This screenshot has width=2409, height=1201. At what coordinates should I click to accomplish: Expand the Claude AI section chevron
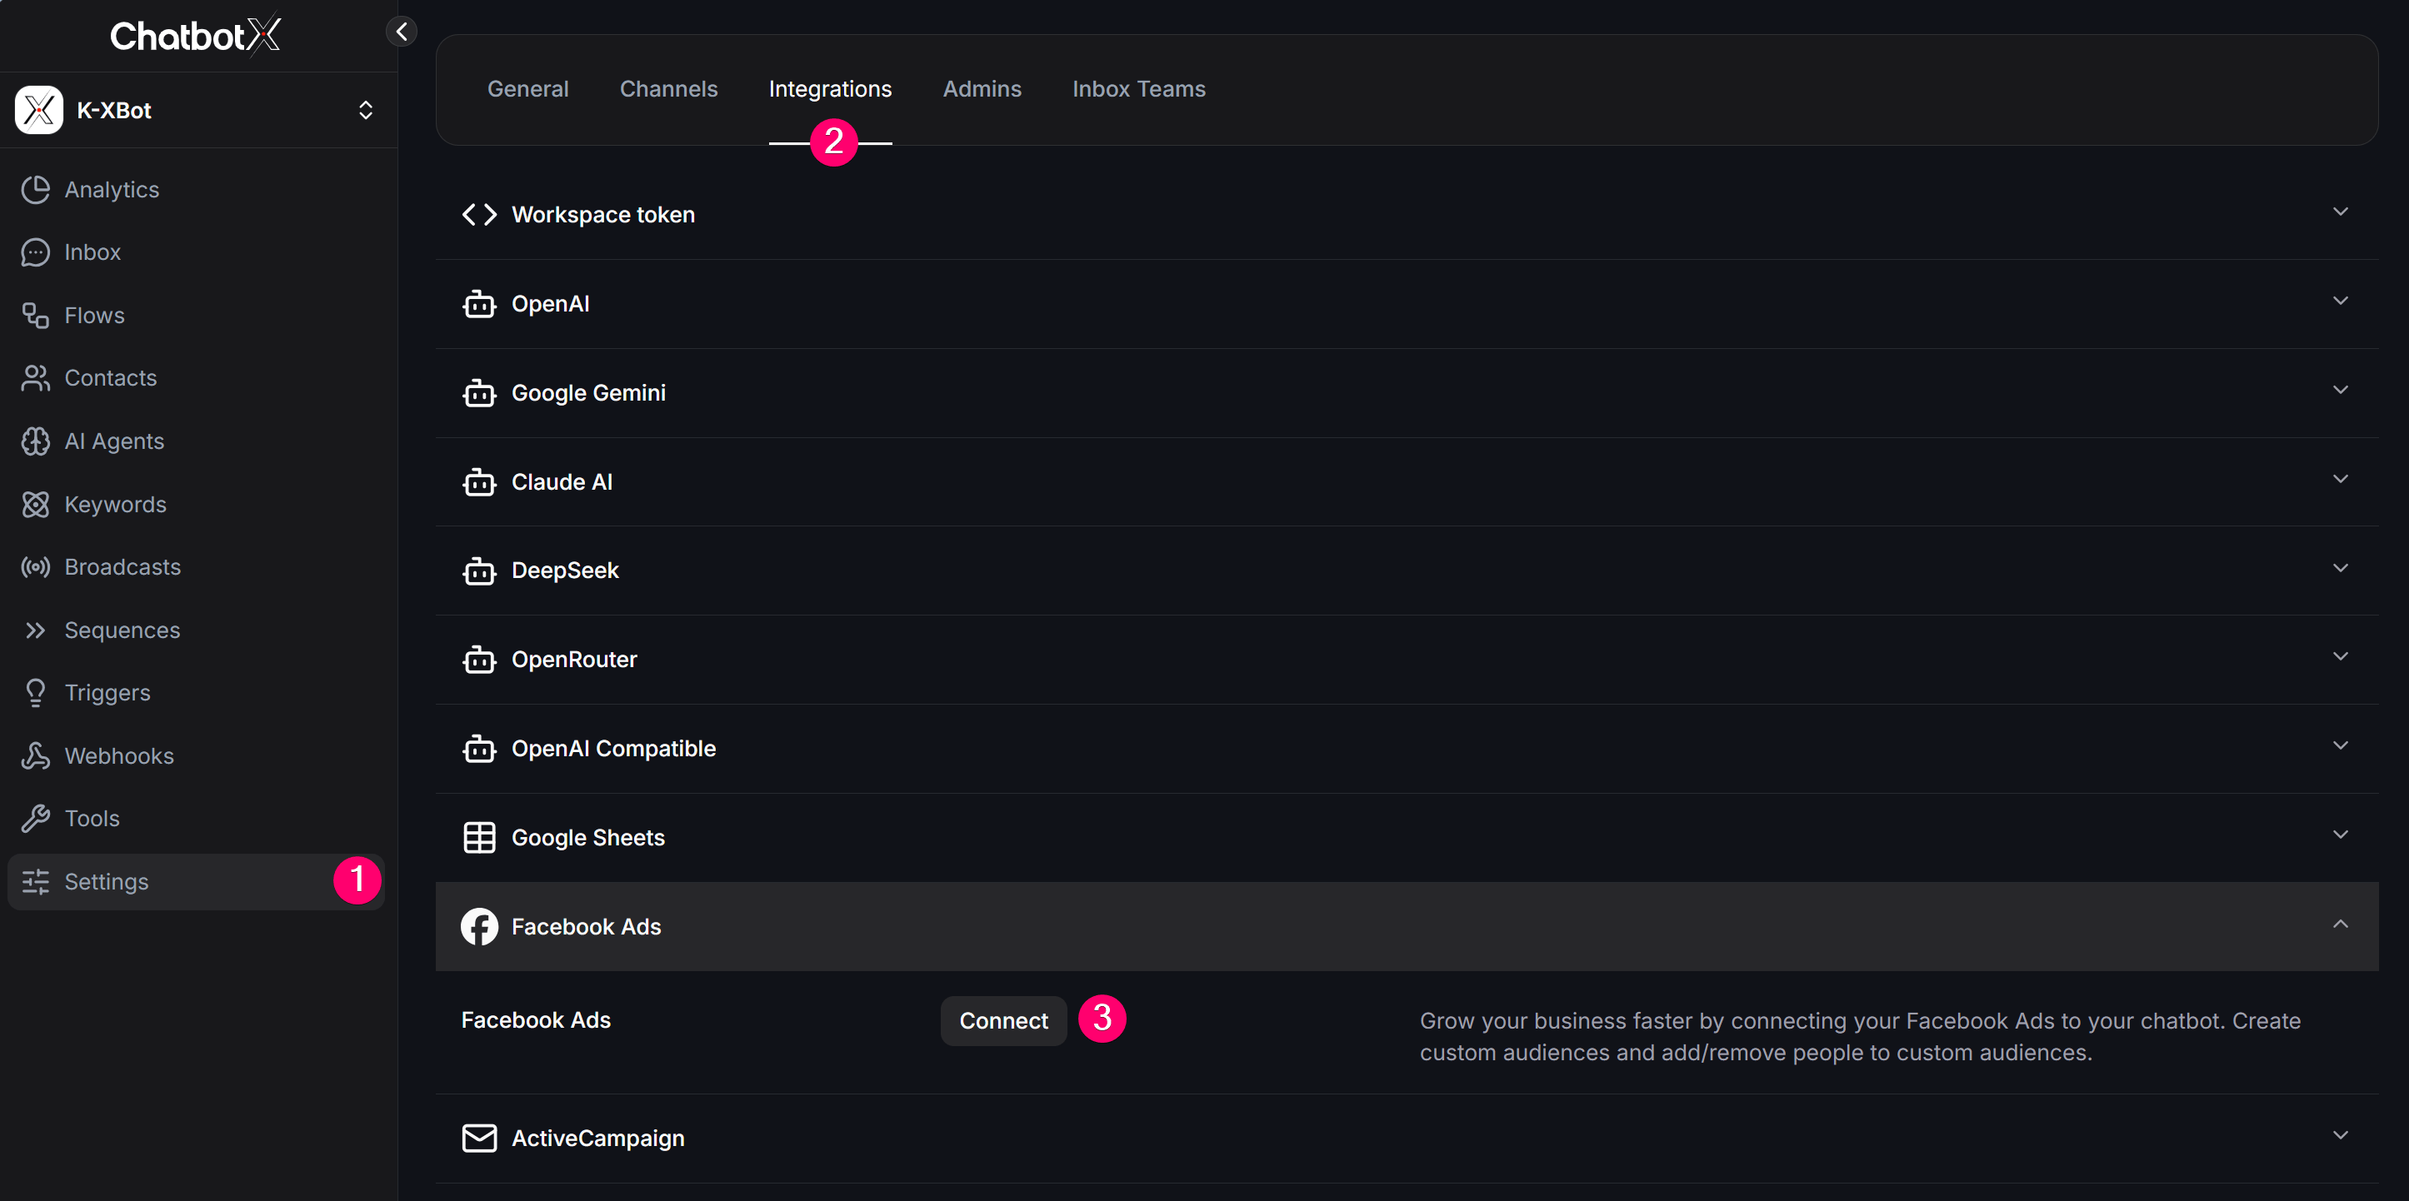[2341, 480]
